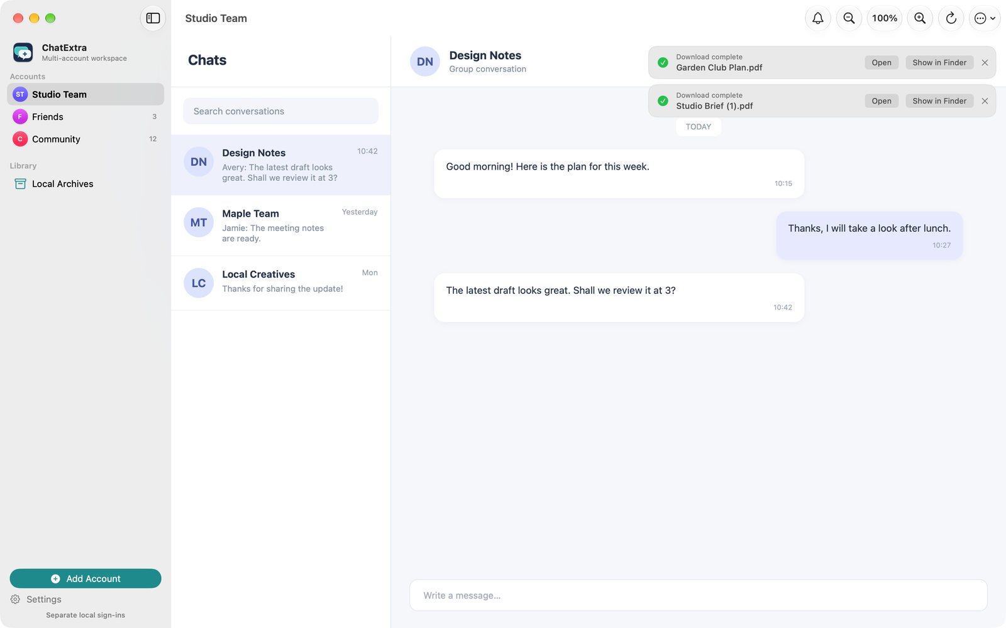The width and height of the screenshot is (1006, 628).
Task: Click the Add Account button
Action: click(86, 578)
